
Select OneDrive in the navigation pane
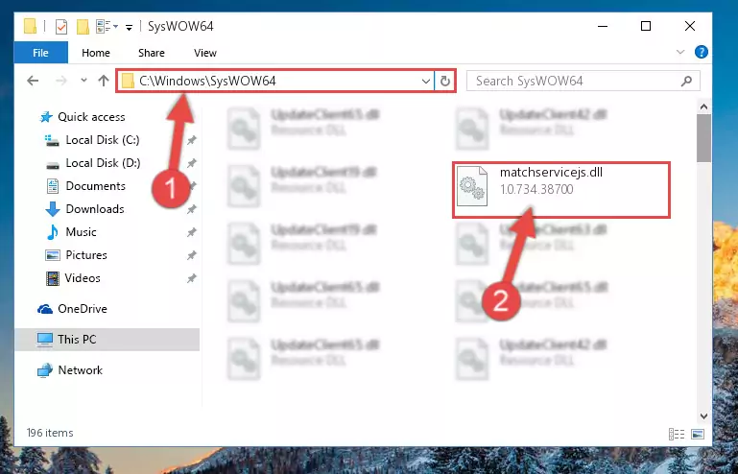click(x=82, y=309)
